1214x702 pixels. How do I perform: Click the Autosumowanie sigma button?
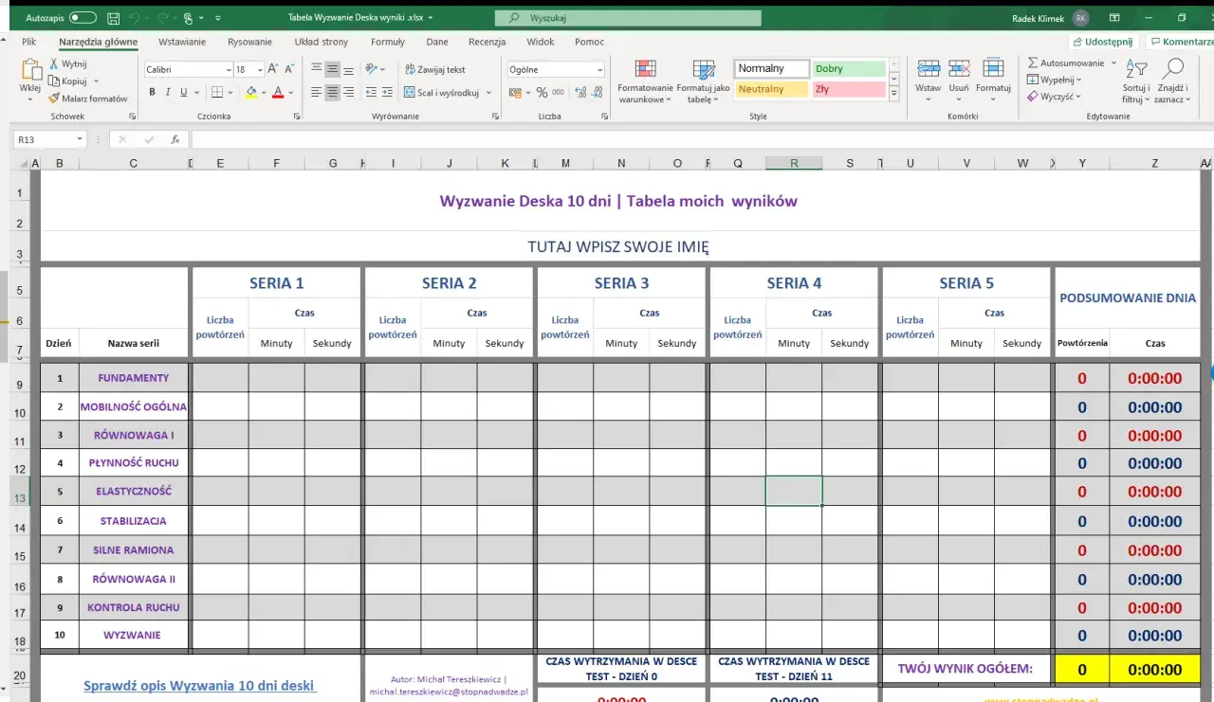pos(1065,63)
